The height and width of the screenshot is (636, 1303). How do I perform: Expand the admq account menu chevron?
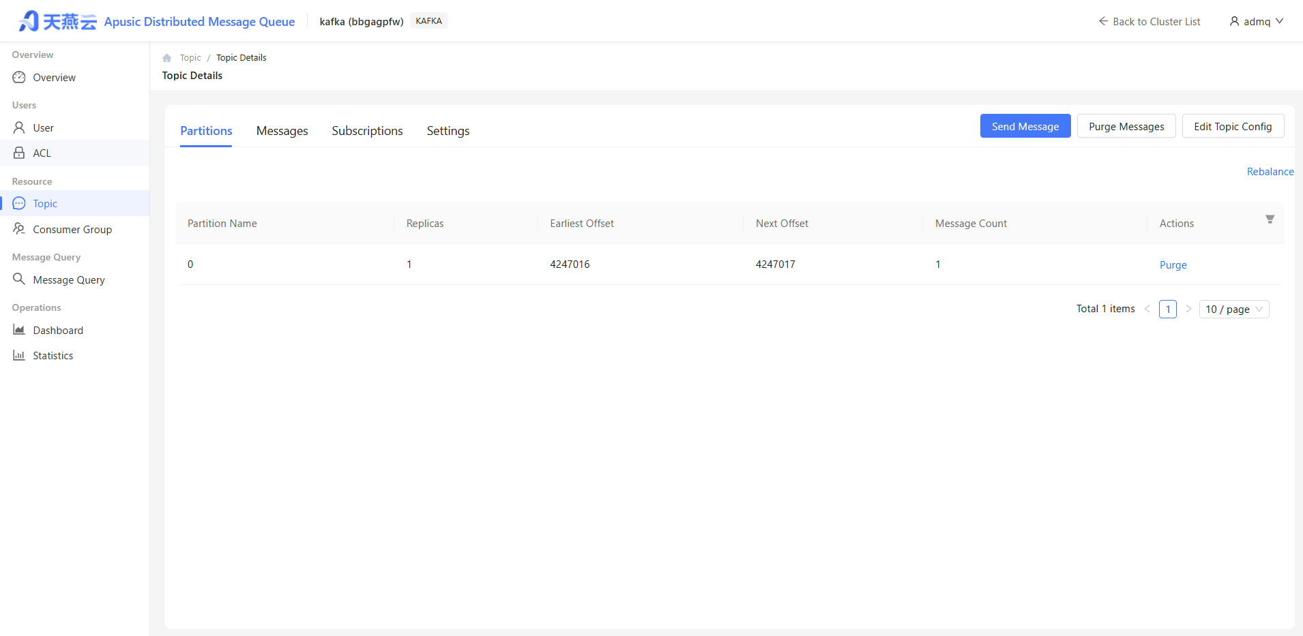pyautogui.click(x=1280, y=21)
